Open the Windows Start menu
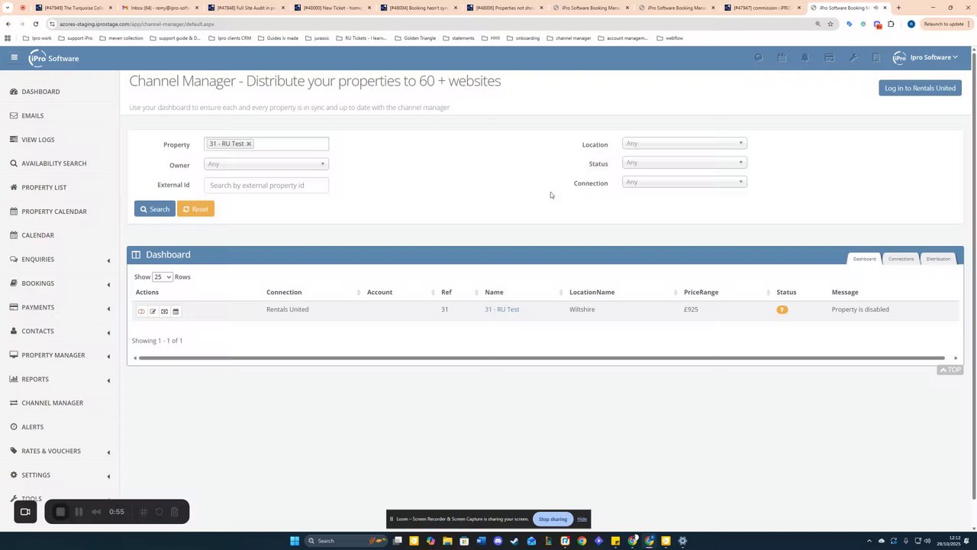This screenshot has height=550, width=977. click(x=294, y=541)
